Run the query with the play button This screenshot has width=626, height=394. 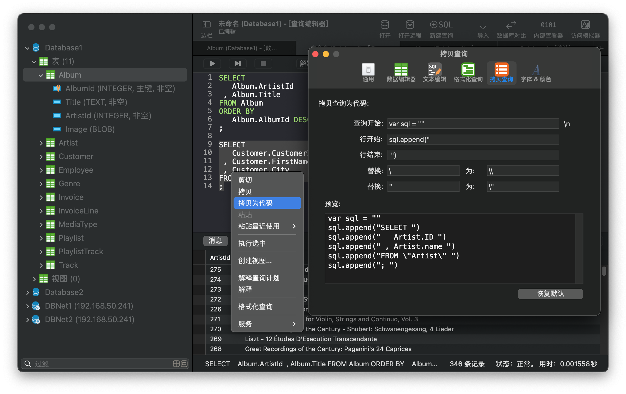(212, 63)
